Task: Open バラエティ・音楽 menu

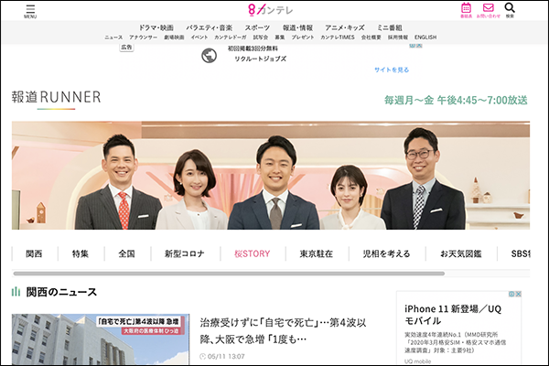Action: click(209, 27)
